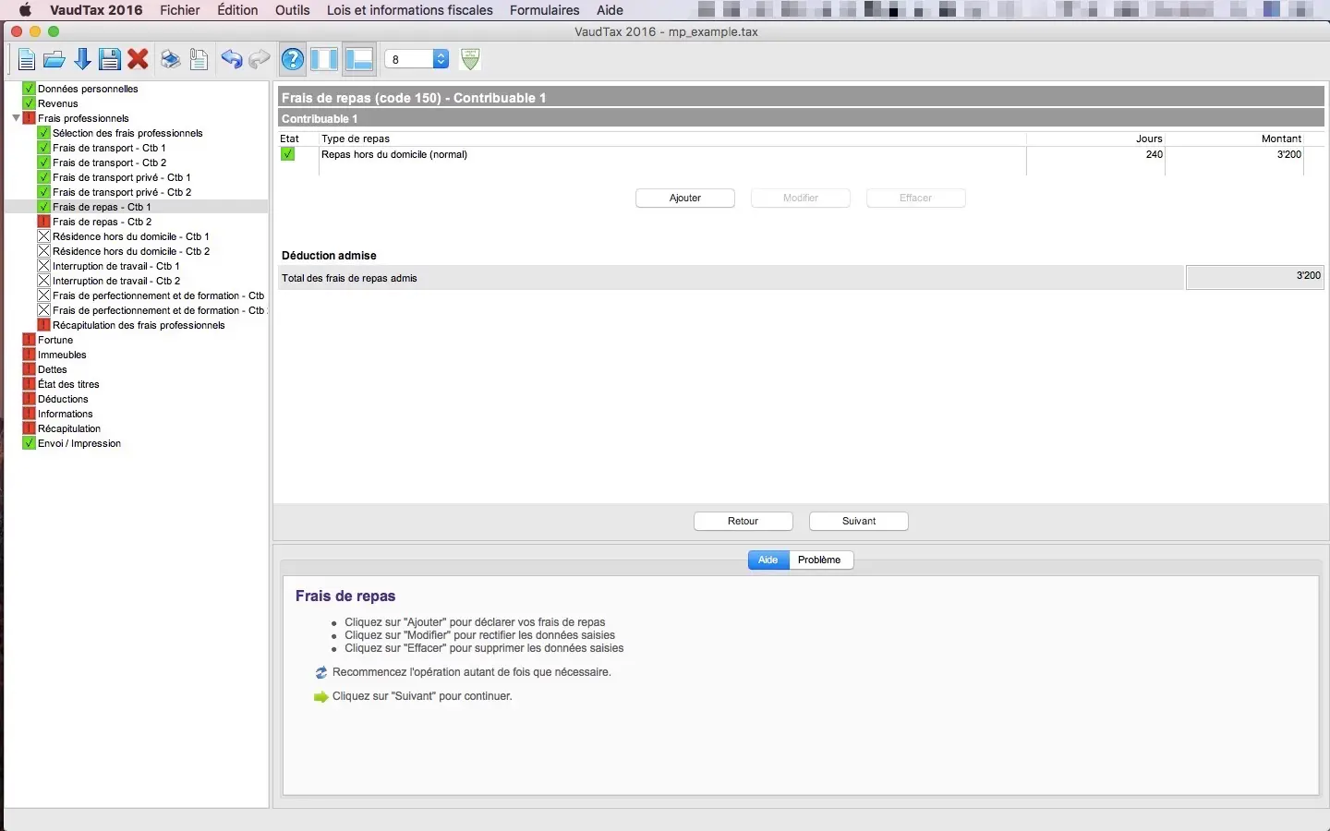
Task: Print using the printer icon
Action: click(x=170, y=60)
